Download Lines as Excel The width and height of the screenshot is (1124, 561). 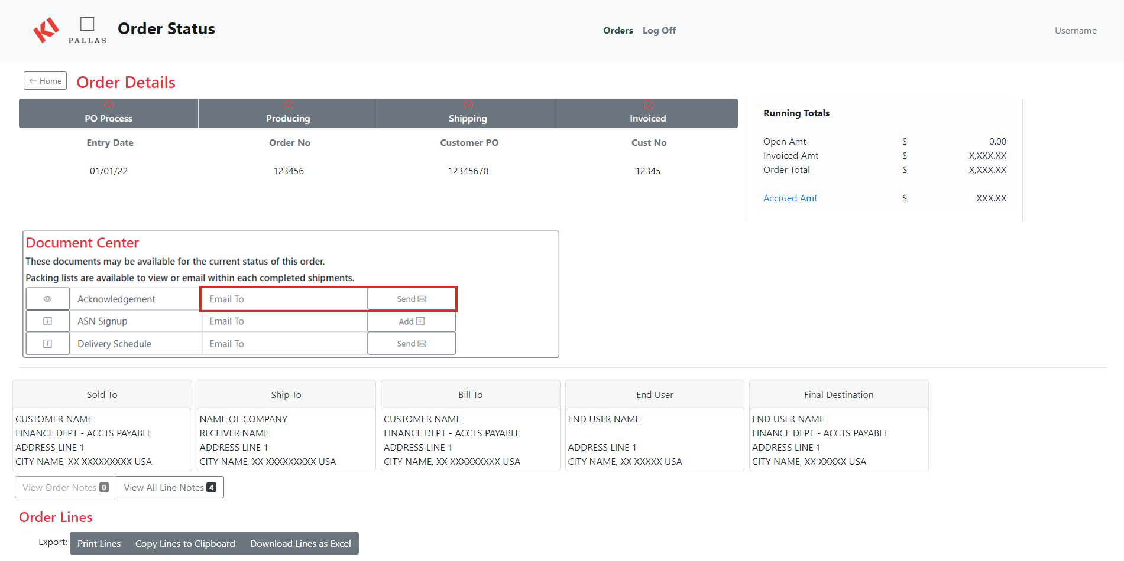pos(300,543)
